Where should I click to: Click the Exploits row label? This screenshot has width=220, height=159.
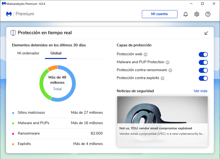[24, 144]
